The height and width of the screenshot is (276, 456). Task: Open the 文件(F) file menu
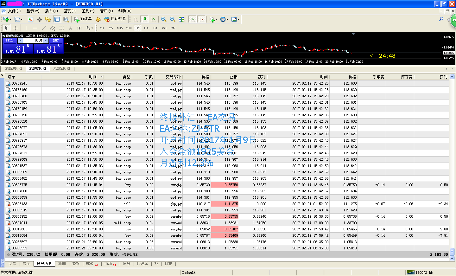[x=15, y=11]
